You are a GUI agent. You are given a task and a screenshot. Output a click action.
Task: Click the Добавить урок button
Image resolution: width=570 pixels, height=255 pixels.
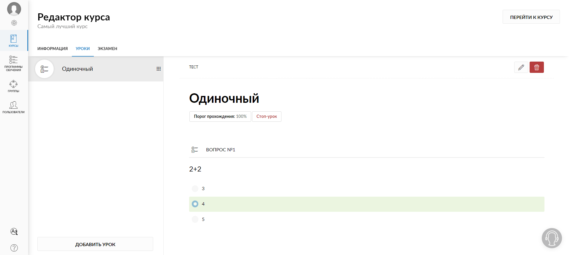coord(95,244)
